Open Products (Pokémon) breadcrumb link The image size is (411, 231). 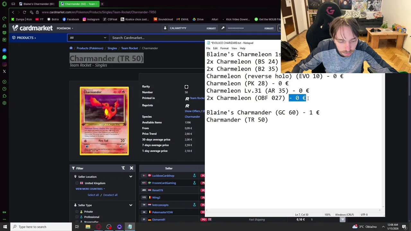[90, 48]
